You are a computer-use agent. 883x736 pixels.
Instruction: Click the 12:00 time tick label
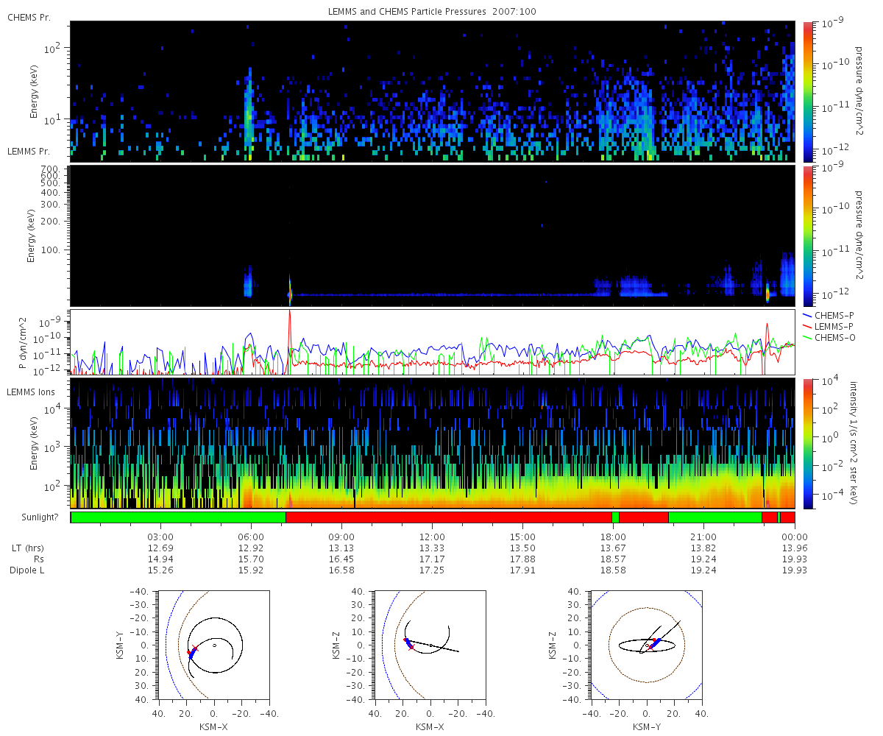pos(432,537)
